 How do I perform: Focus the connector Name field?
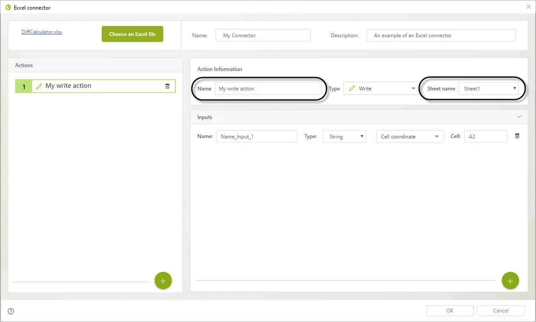(x=263, y=35)
